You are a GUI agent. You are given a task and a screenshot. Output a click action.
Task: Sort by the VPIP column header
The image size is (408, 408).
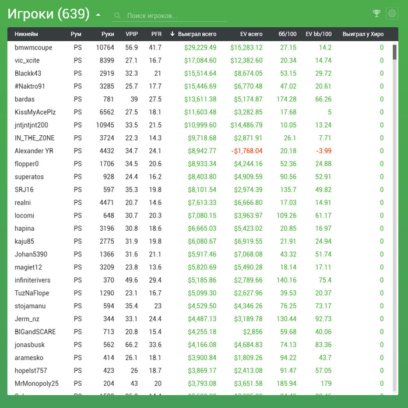[x=132, y=34]
